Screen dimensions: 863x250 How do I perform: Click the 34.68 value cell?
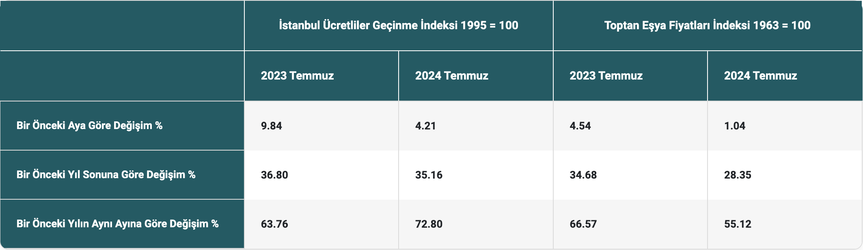583,175
